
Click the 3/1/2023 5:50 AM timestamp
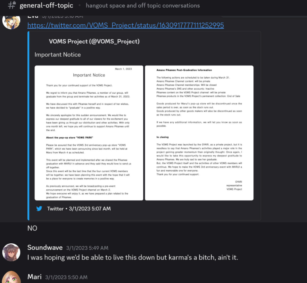(x=66, y=277)
